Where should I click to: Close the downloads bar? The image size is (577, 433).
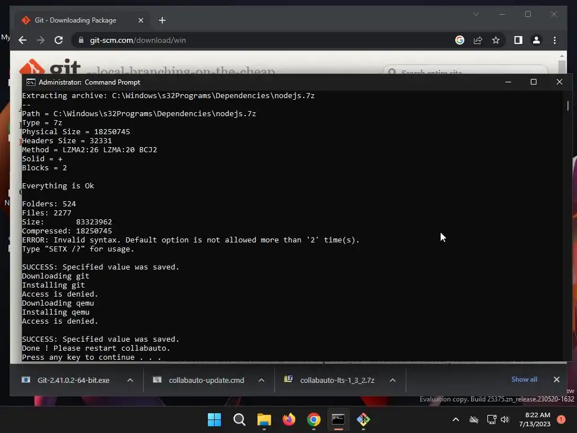click(556, 379)
